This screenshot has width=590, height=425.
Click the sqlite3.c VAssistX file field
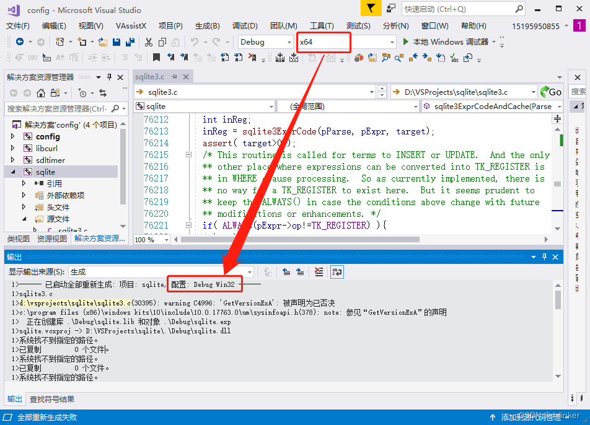pos(255,92)
